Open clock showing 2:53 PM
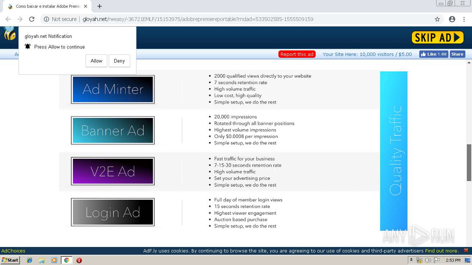 click(x=453, y=260)
